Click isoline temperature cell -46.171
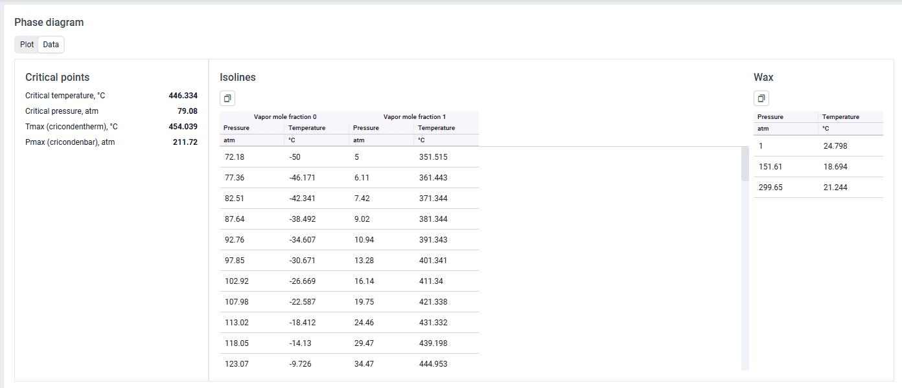Image resolution: width=902 pixels, height=388 pixels. click(x=317, y=178)
